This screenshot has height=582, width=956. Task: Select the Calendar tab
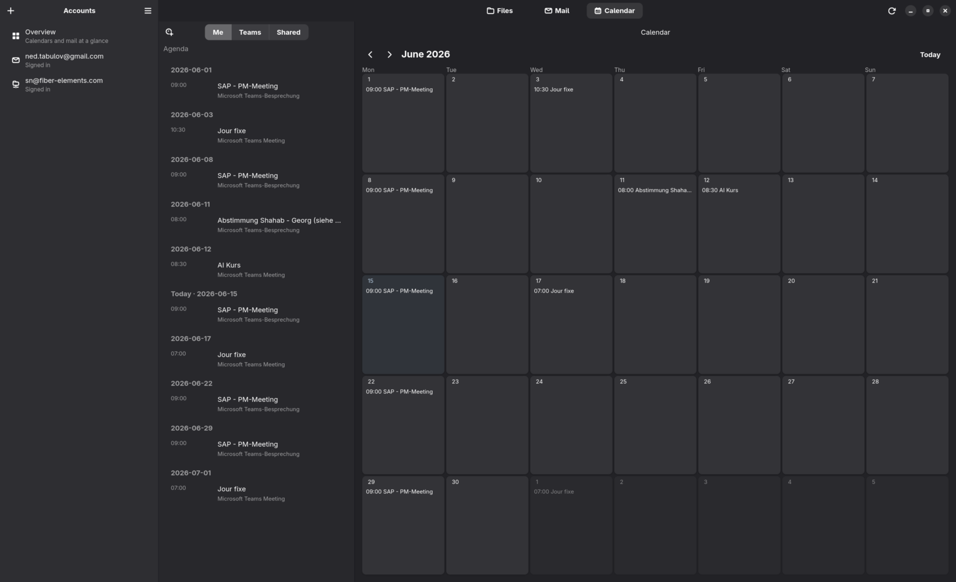pyautogui.click(x=614, y=10)
